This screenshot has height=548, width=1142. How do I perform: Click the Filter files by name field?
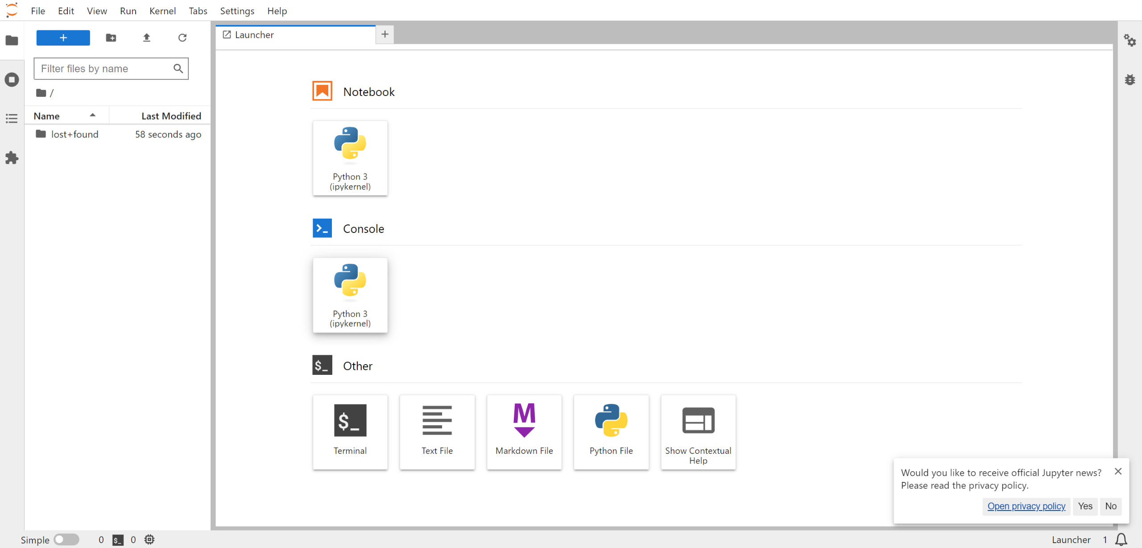pyautogui.click(x=105, y=69)
